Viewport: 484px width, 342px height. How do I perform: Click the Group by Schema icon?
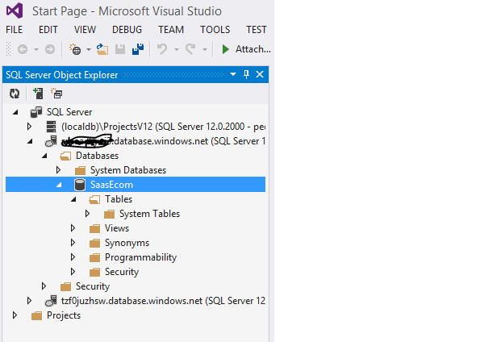(x=56, y=94)
